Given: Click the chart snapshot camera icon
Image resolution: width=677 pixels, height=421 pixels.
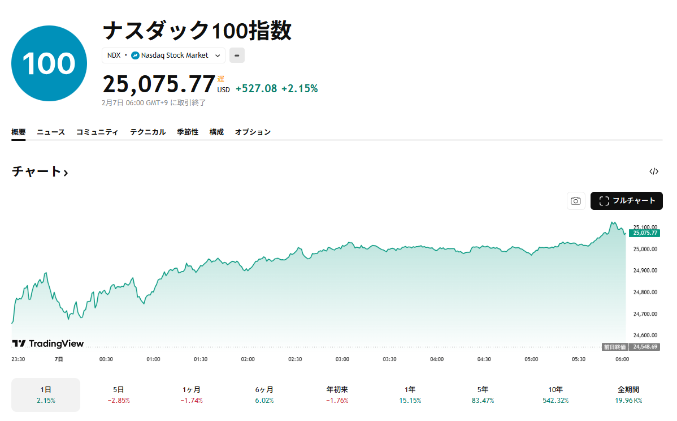Looking at the screenshot, I should [x=575, y=201].
